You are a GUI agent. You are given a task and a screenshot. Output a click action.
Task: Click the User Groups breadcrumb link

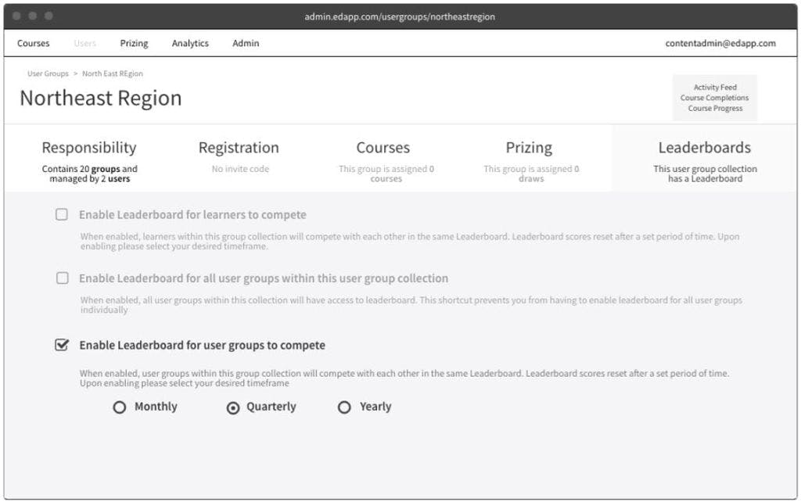tap(48, 74)
